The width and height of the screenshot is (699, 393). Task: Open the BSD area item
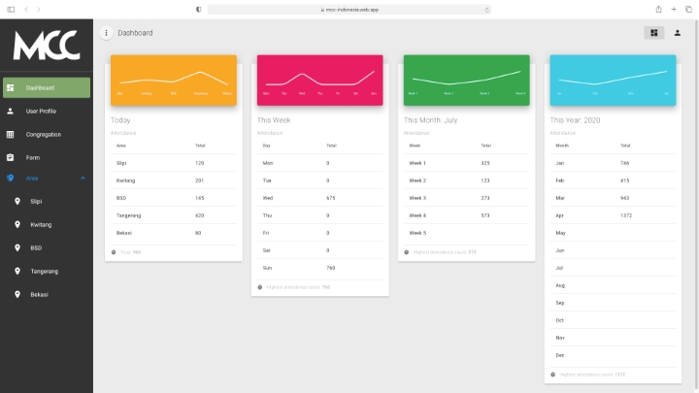[47, 247]
